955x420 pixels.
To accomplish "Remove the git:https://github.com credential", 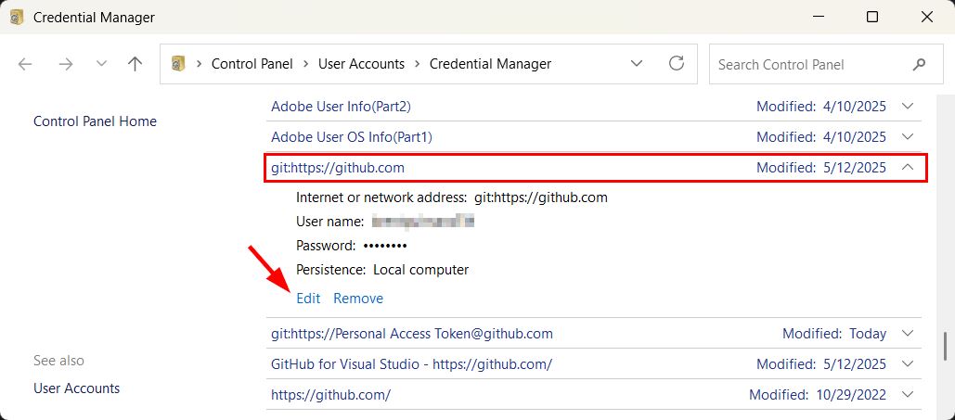I will tap(358, 299).
